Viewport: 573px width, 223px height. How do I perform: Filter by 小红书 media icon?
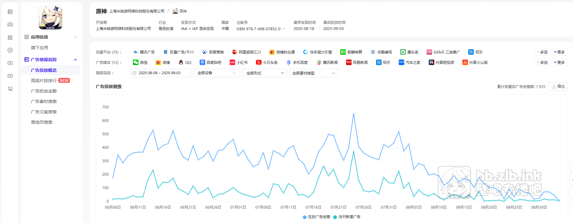[232, 62]
